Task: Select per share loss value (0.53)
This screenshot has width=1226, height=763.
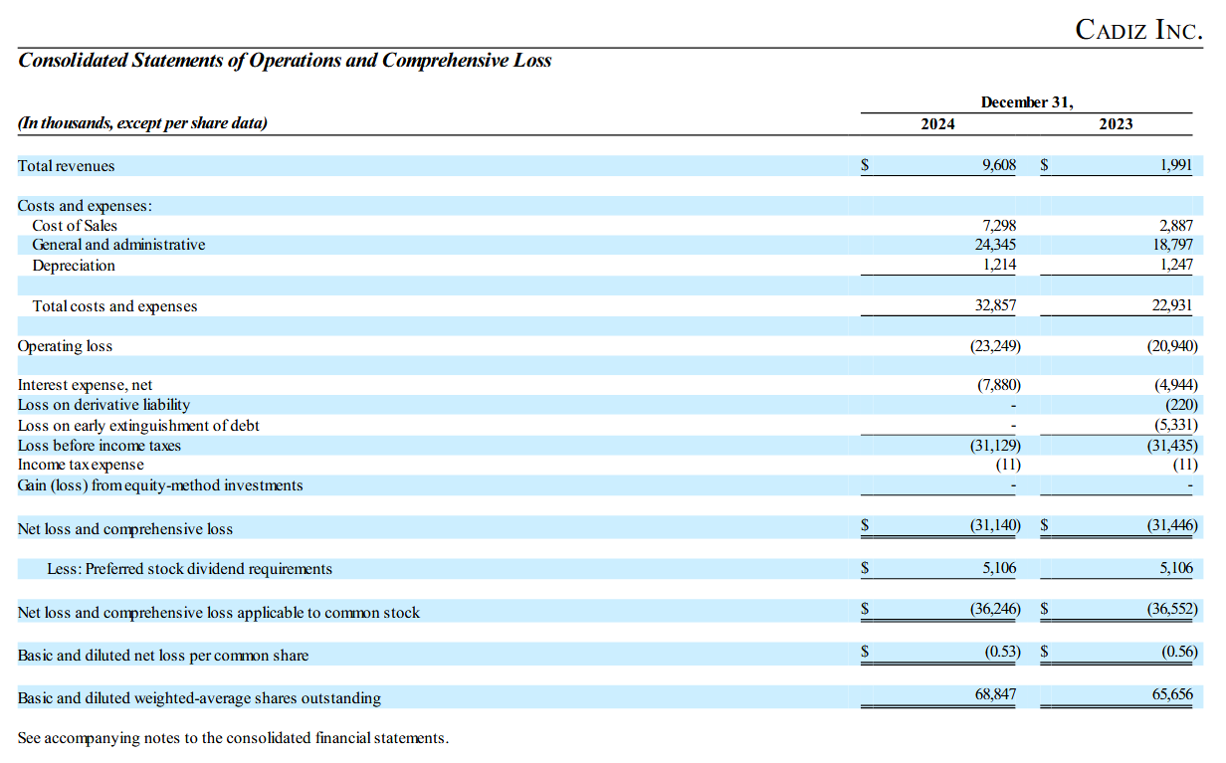Action: [1002, 653]
